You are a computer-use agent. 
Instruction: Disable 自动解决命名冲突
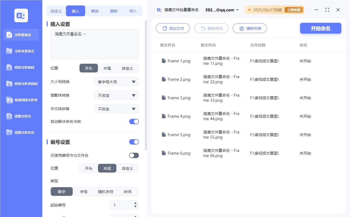pyautogui.click(x=134, y=121)
